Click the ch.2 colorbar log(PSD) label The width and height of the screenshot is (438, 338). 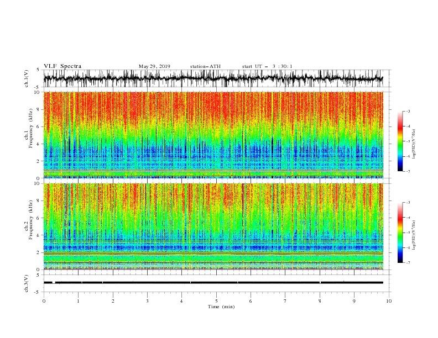point(414,235)
